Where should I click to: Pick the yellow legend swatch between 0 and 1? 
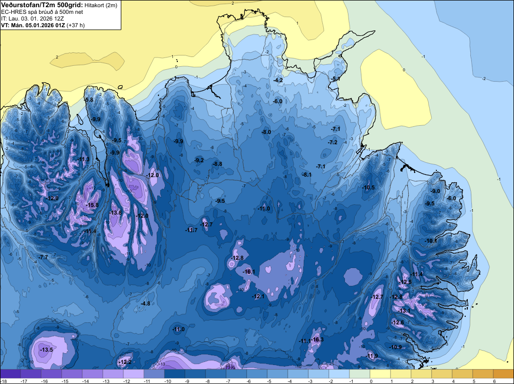click(x=380, y=374)
